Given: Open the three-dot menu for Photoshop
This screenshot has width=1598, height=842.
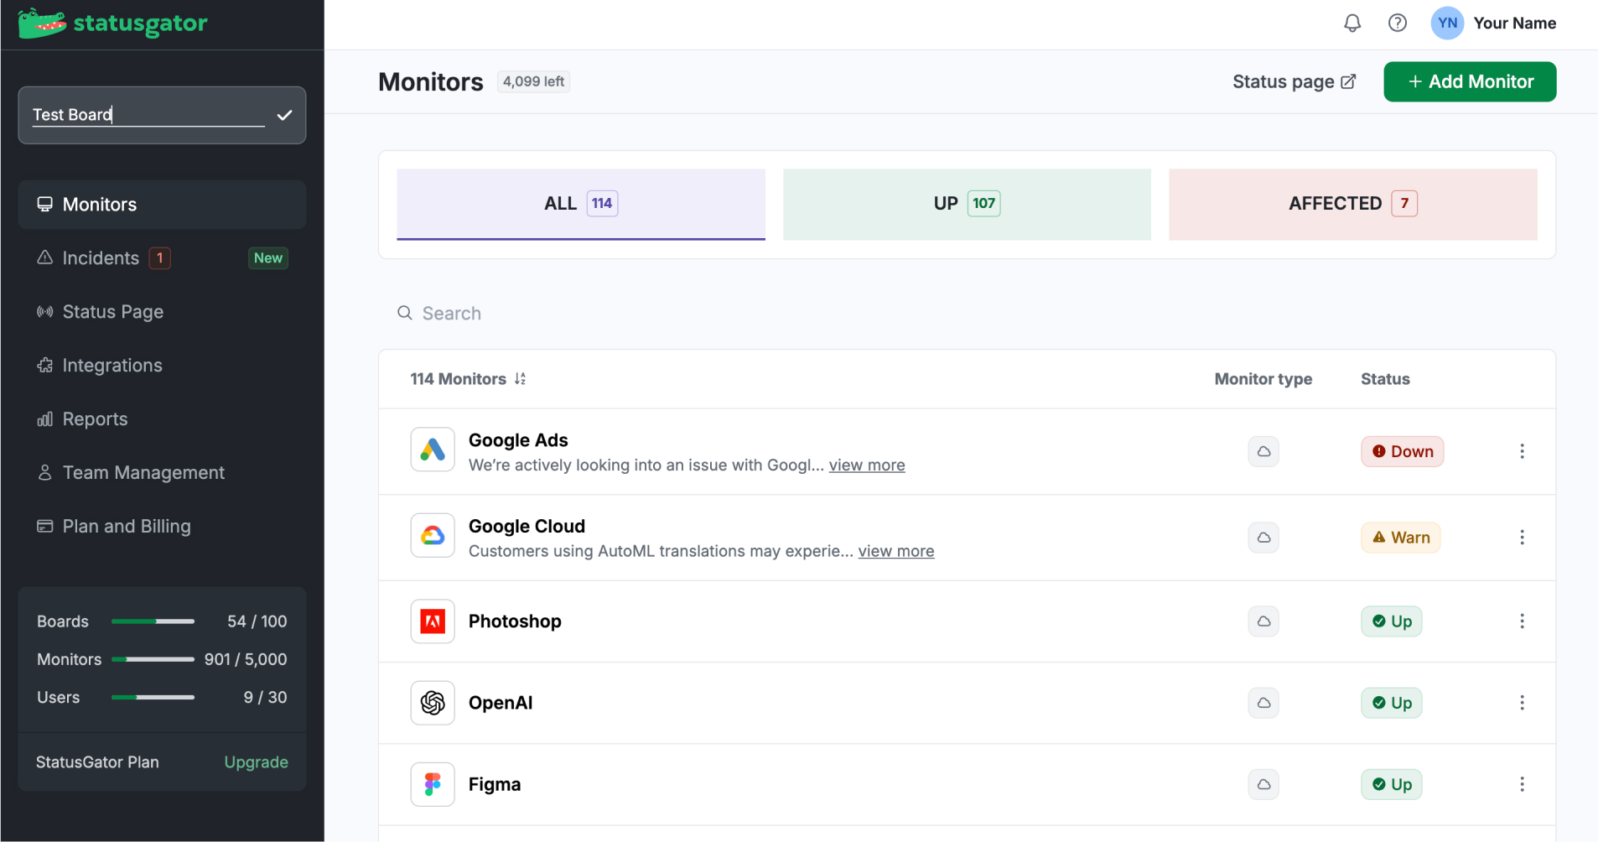Looking at the screenshot, I should point(1522,621).
